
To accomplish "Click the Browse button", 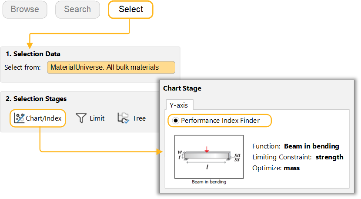I will (25, 9).
